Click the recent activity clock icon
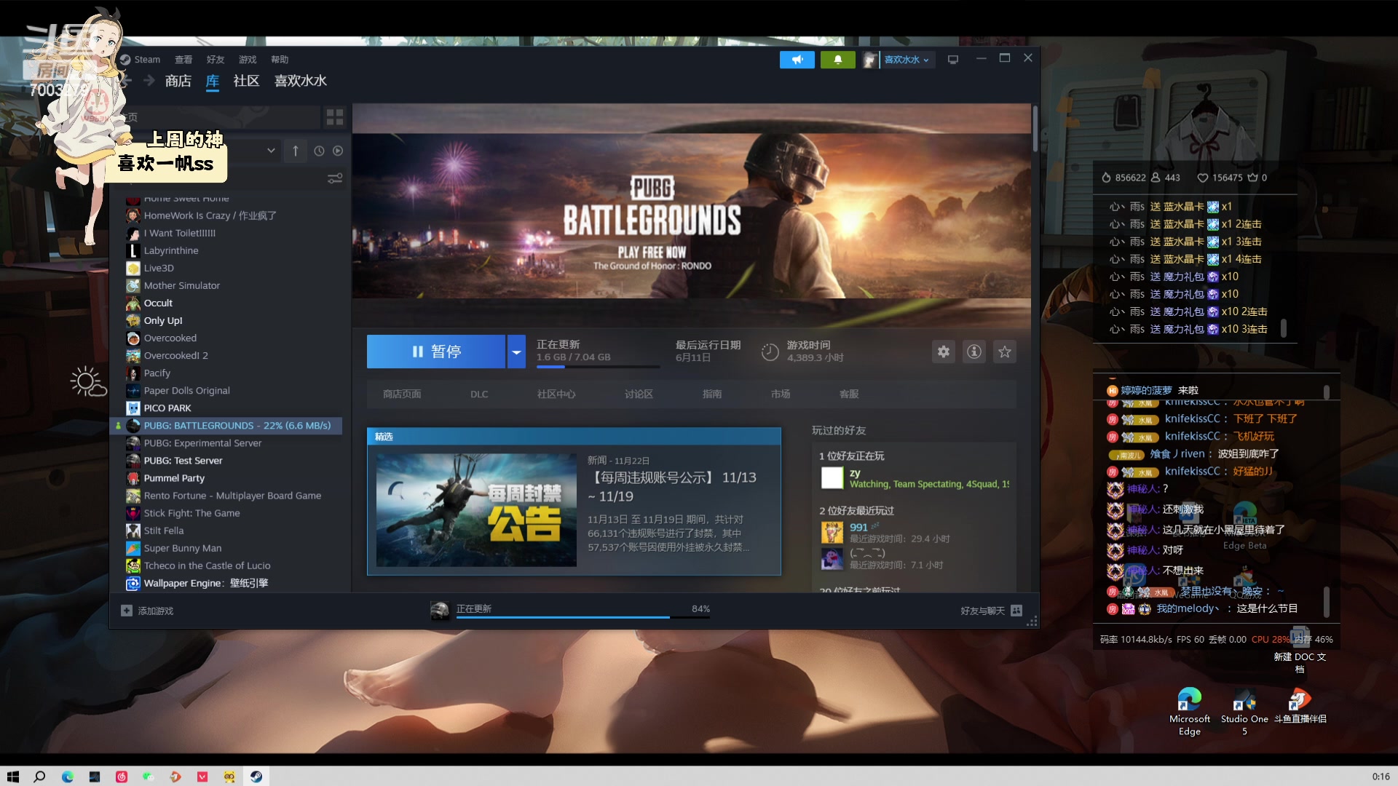This screenshot has width=1398, height=786. [319, 151]
